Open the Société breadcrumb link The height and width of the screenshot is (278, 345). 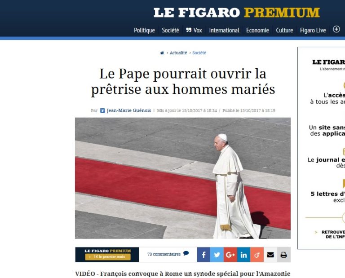pyautogui.click(x=199, y=53)
